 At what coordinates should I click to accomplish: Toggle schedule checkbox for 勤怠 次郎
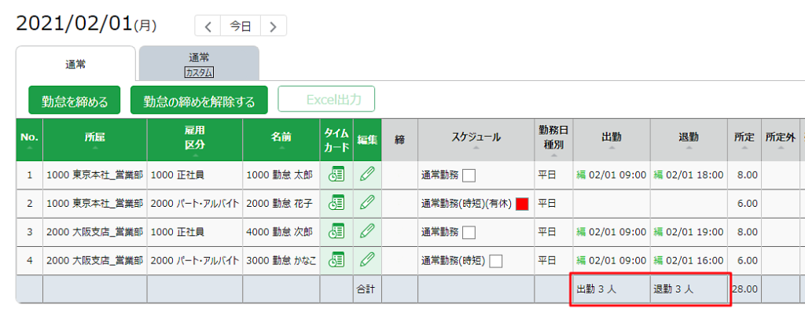pyautogui.click(x=469, y=233)
